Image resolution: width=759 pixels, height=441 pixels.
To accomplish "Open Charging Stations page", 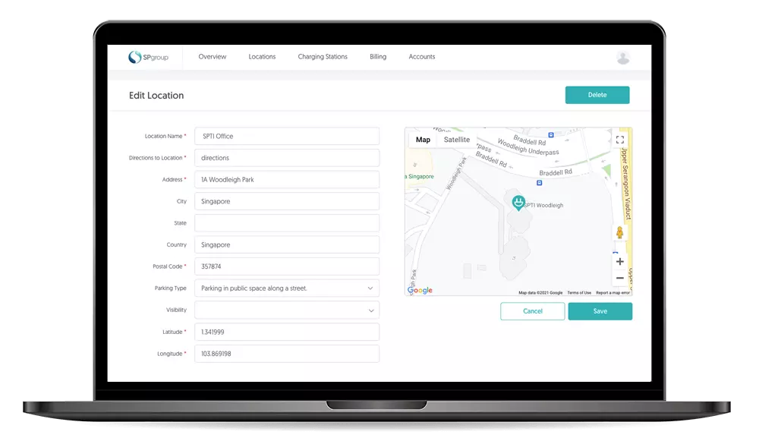I will pos(323,57).
